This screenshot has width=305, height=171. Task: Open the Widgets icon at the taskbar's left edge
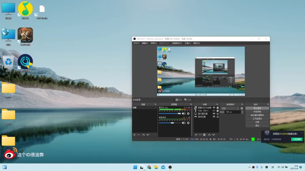(5, 167)
